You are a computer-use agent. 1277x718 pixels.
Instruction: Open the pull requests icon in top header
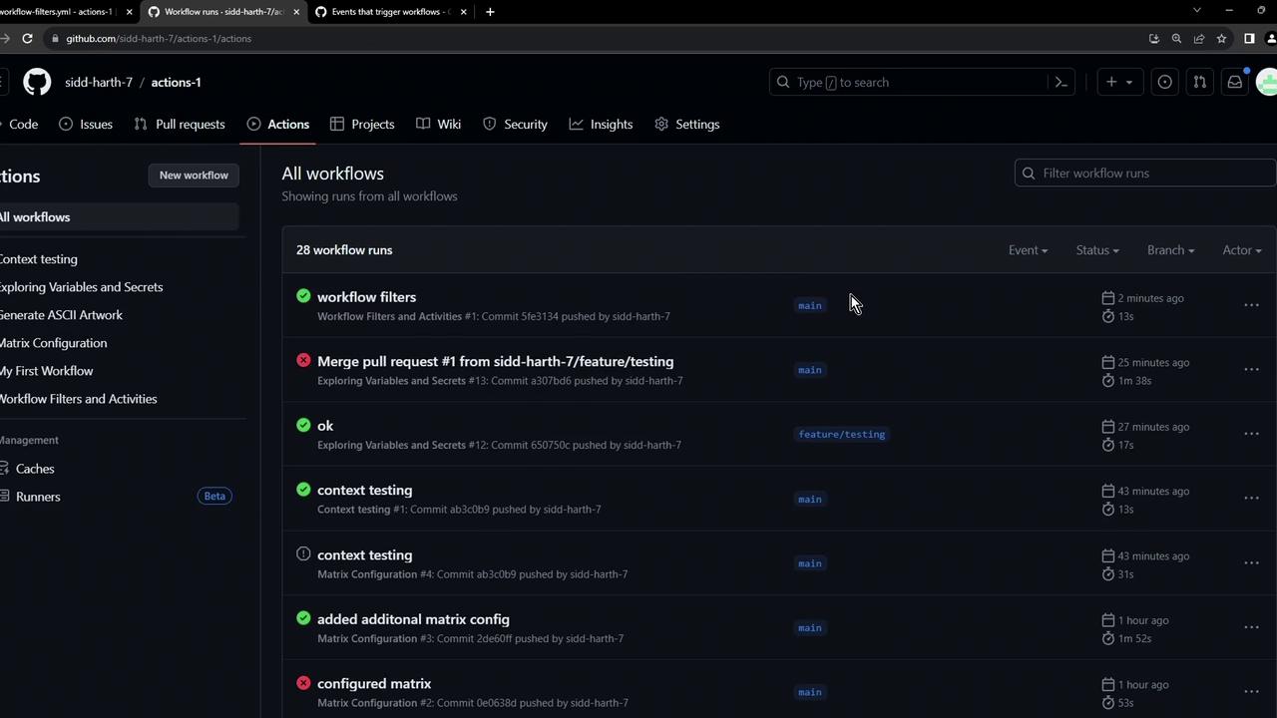coord(1200,82)
